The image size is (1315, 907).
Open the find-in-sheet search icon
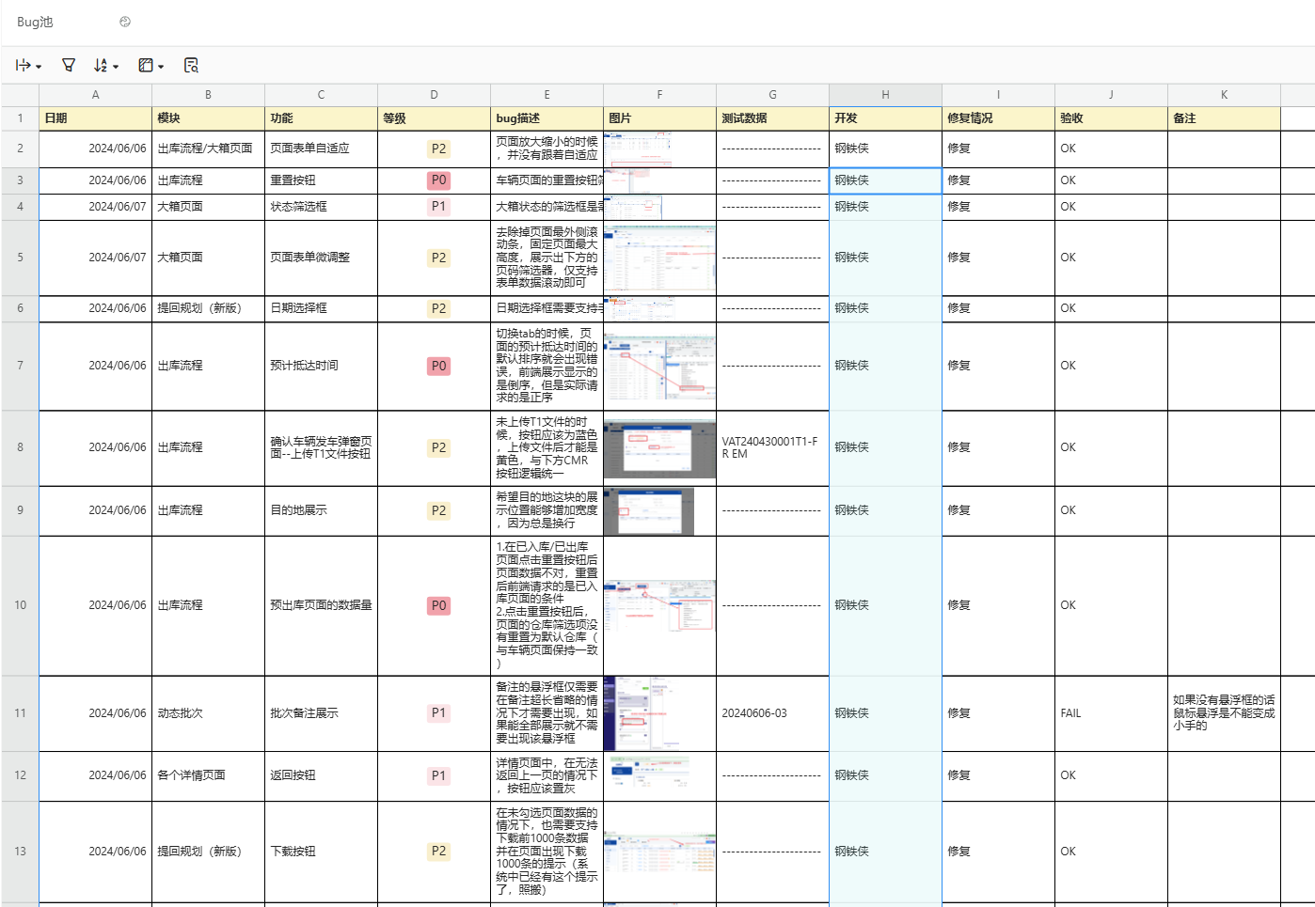[191, 65]
